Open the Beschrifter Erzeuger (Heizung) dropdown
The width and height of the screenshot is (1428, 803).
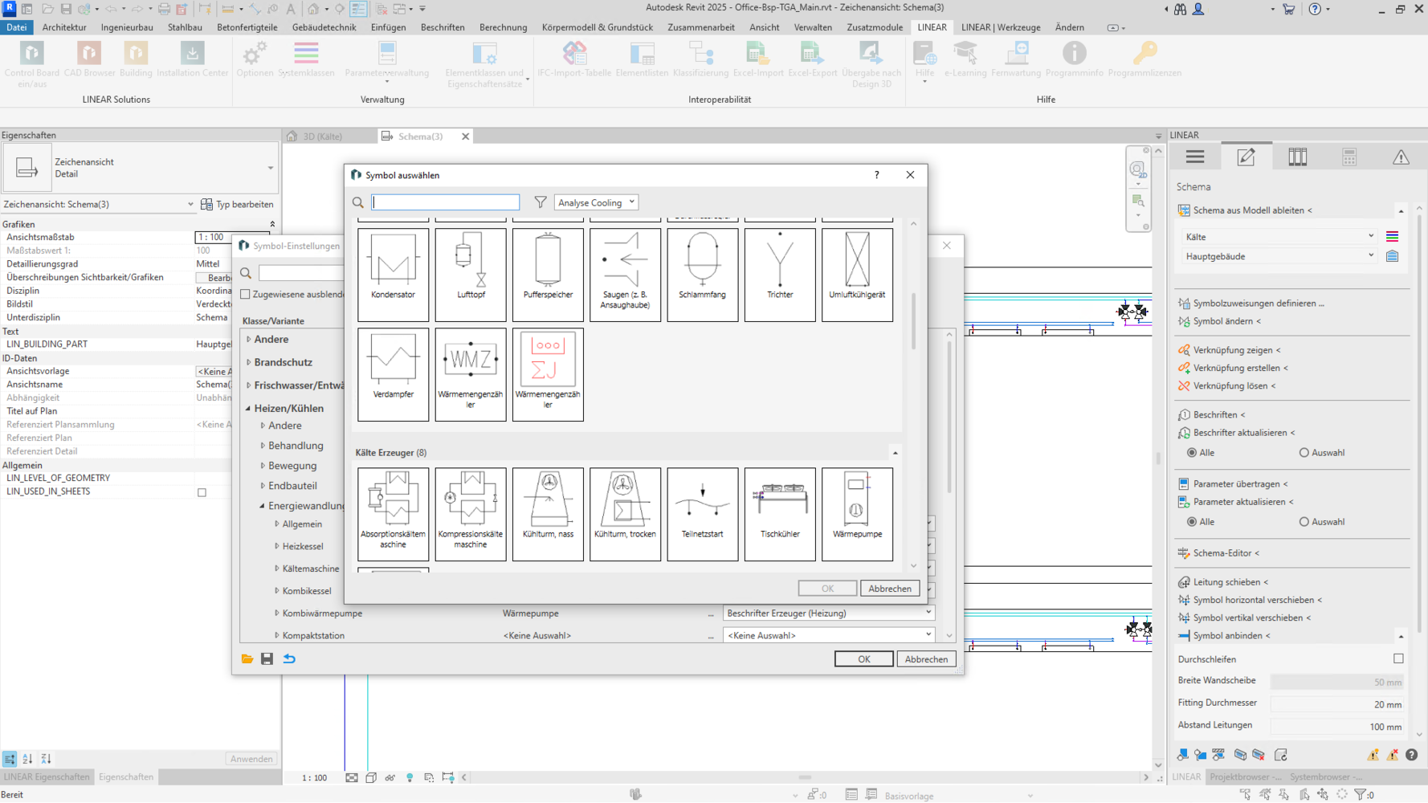(828, 613)
